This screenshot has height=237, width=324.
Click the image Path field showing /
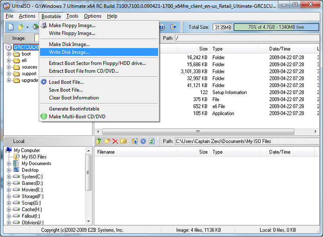click(x=248, y=38)
